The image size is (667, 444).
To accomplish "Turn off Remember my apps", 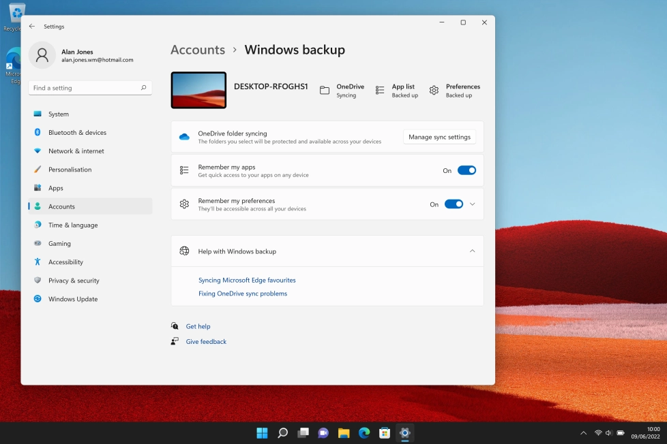I will pyautogui.click(x=466, y=170).
